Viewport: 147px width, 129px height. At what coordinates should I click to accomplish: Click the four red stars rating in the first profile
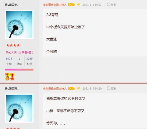[13, 45]
